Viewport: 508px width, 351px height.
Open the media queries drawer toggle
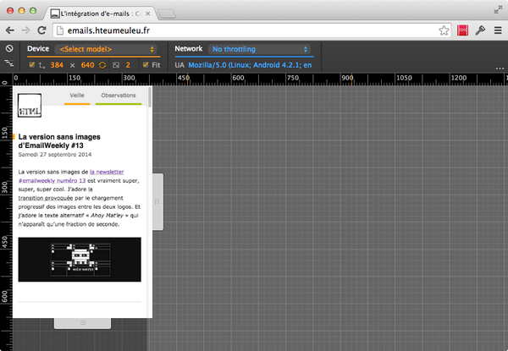click(x=9, y=64)
